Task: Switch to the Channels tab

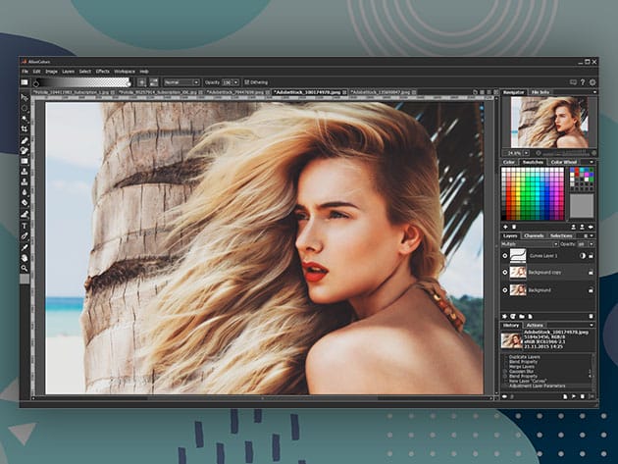Action: point(534,235)
